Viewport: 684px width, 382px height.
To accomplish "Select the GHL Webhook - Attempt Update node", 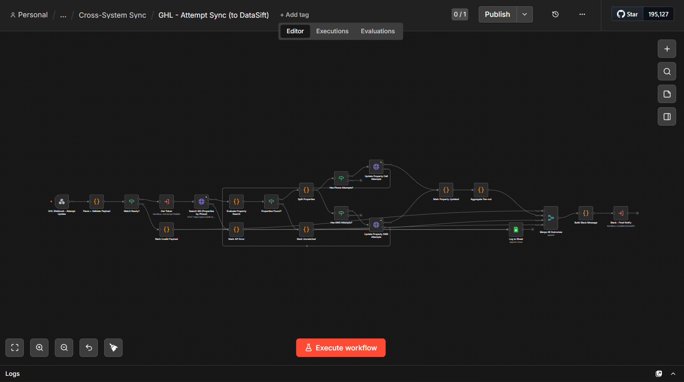I will click(x=62, y=202).
